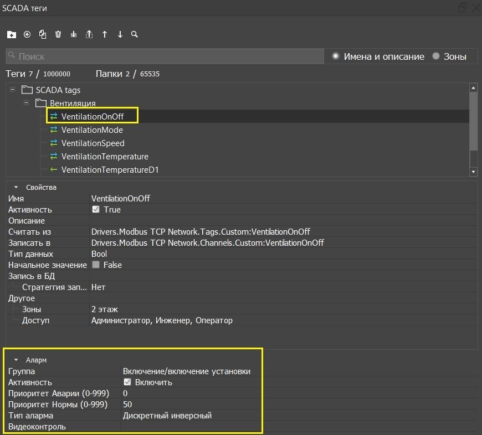Image resolution: width=482 pixels, height=435 pixels.
Task: Toggle alarm 'Включить' checkbox
Action: (127, 382)
